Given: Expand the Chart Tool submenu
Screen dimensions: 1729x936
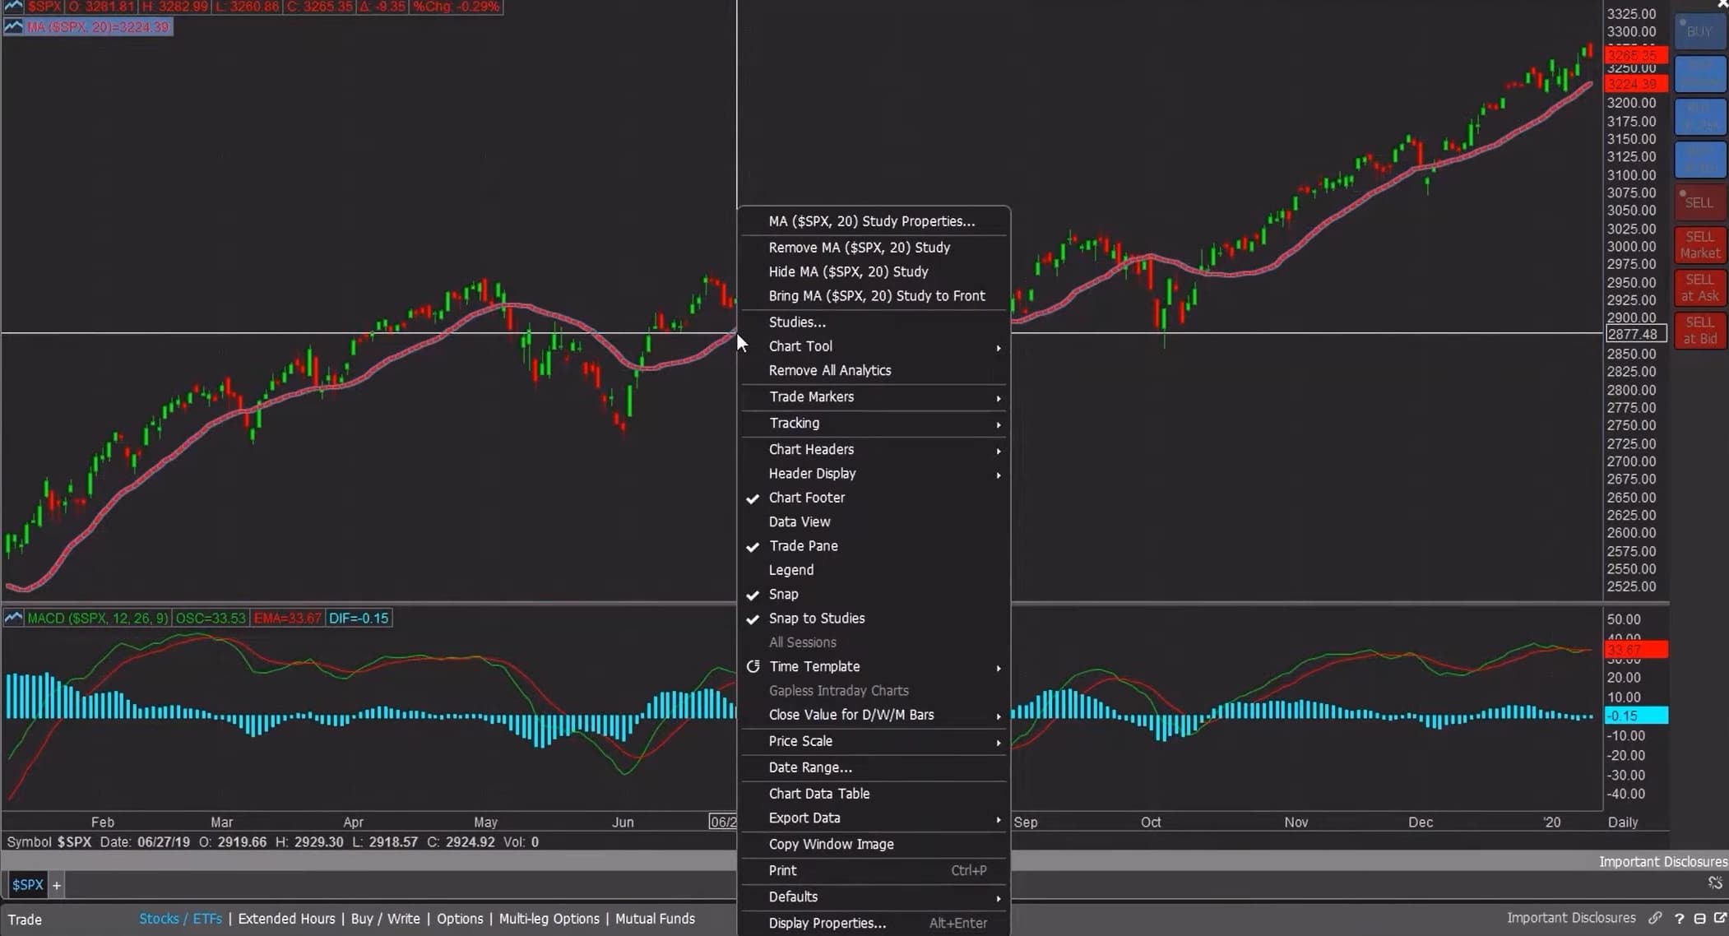Looking at the screenshot, I should click(874, 346).
